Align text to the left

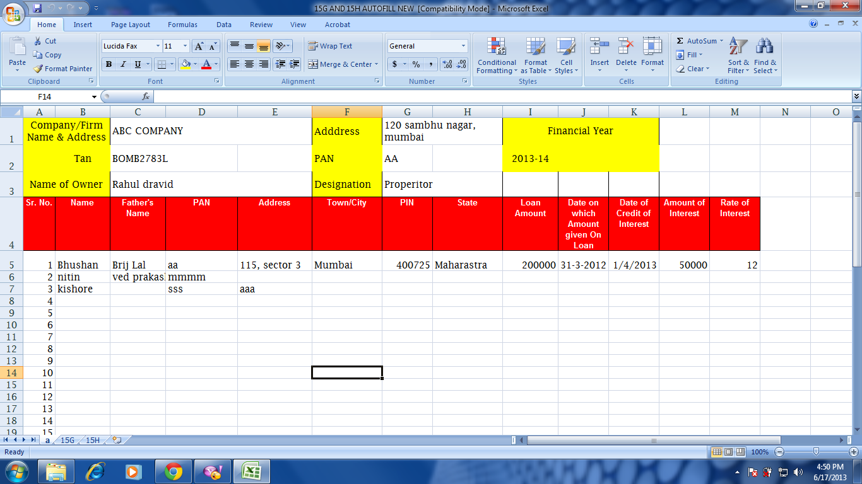coord(234,64)
